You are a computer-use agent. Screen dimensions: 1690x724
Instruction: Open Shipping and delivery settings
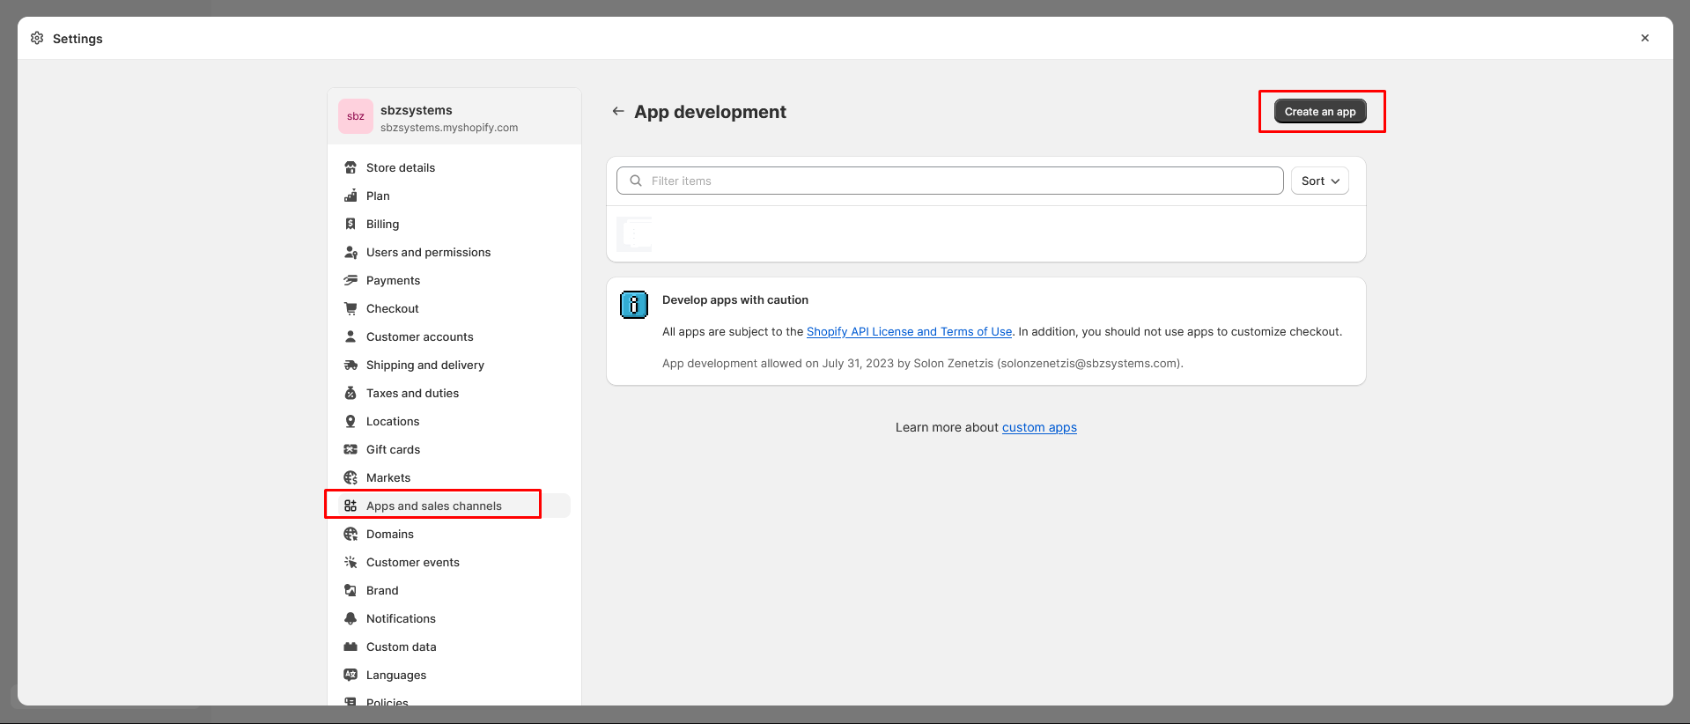click(454, 365)
